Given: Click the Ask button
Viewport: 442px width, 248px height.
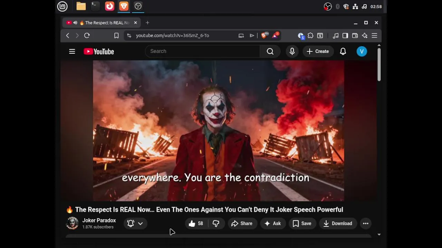Looking at the screenshot, I should (273, 224).
